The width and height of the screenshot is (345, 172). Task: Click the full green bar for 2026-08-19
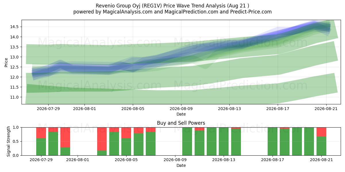click(297, 141)
